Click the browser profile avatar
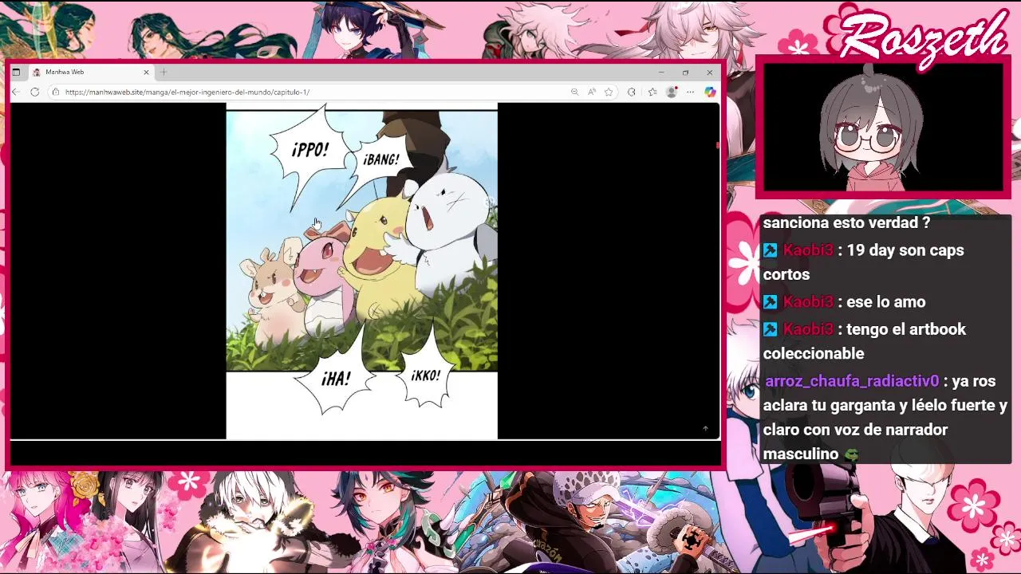Image resolution: width=1021 pixels, height=574 pixels. pyautogui.click(x=672, y=92)
